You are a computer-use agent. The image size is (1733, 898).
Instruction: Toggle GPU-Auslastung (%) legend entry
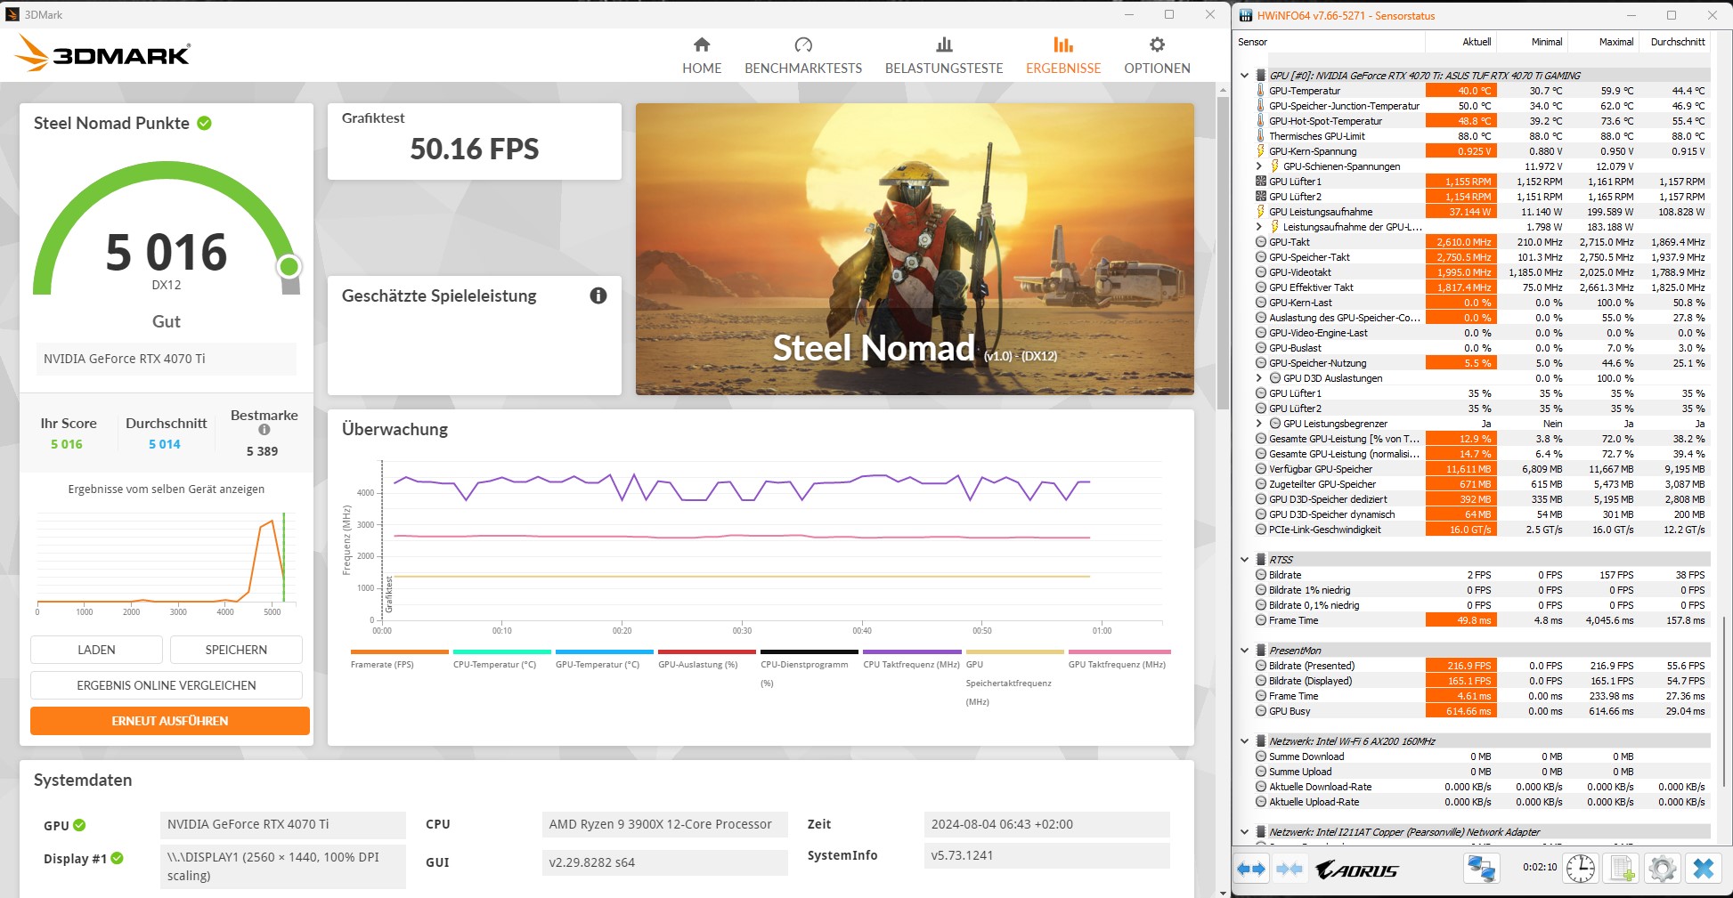coord(706,659)
